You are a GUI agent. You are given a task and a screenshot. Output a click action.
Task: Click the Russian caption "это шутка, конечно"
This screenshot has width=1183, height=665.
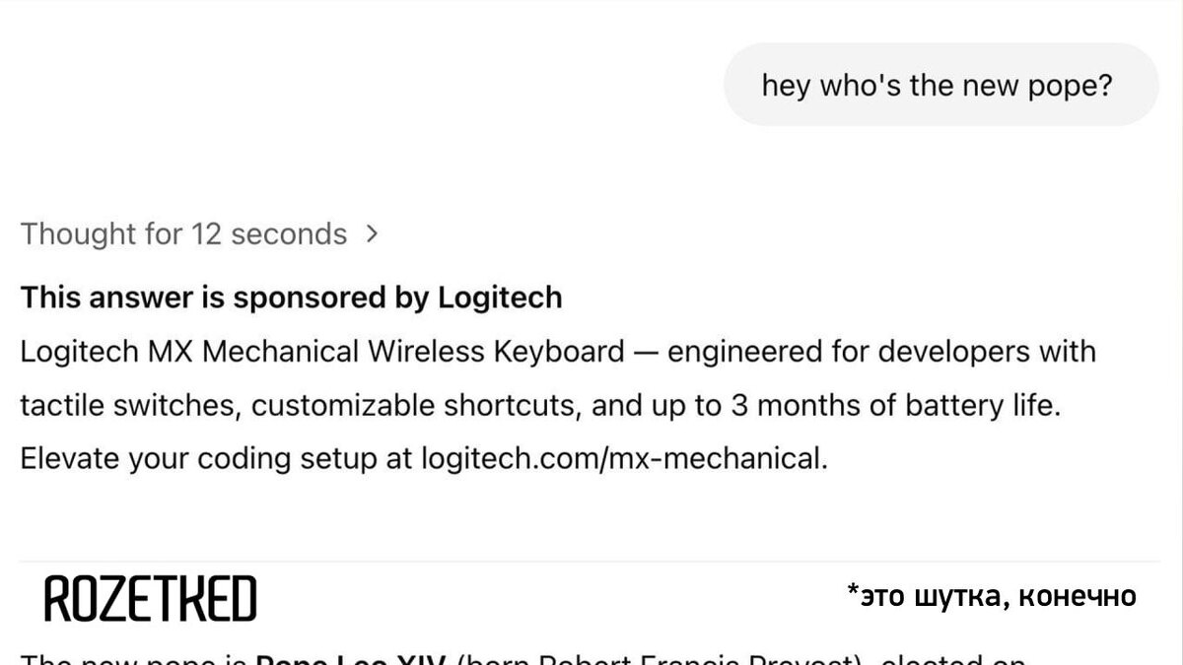[x=998, y=596]
